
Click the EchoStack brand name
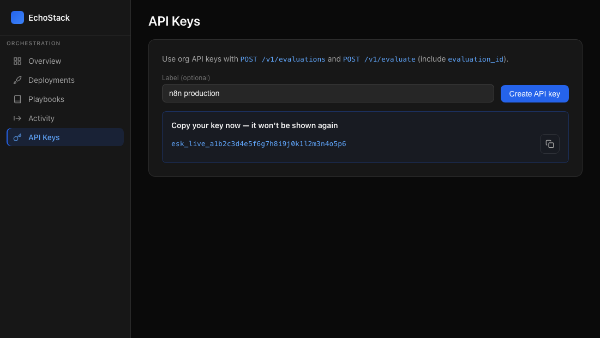49,17
